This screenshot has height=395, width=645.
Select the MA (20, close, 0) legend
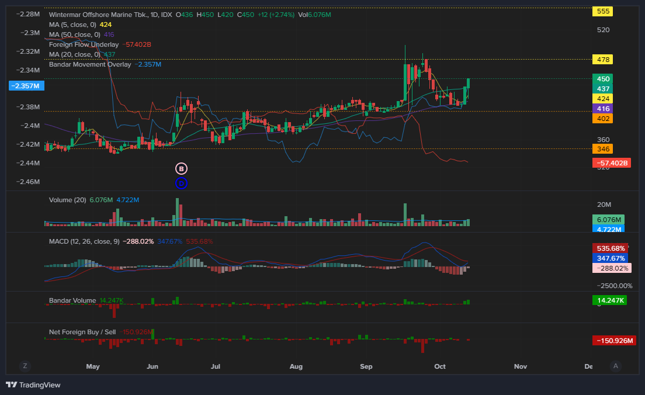point(75,54)
